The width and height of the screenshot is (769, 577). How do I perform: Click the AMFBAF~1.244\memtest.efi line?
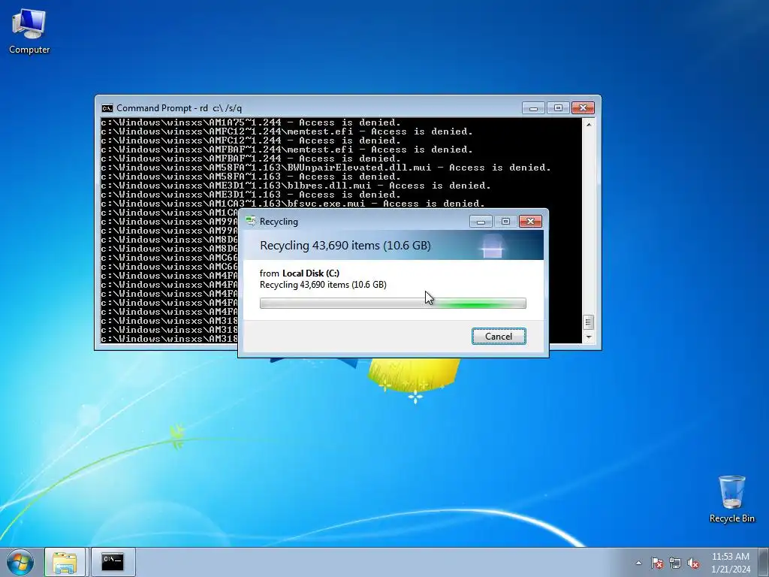[287, 150]
